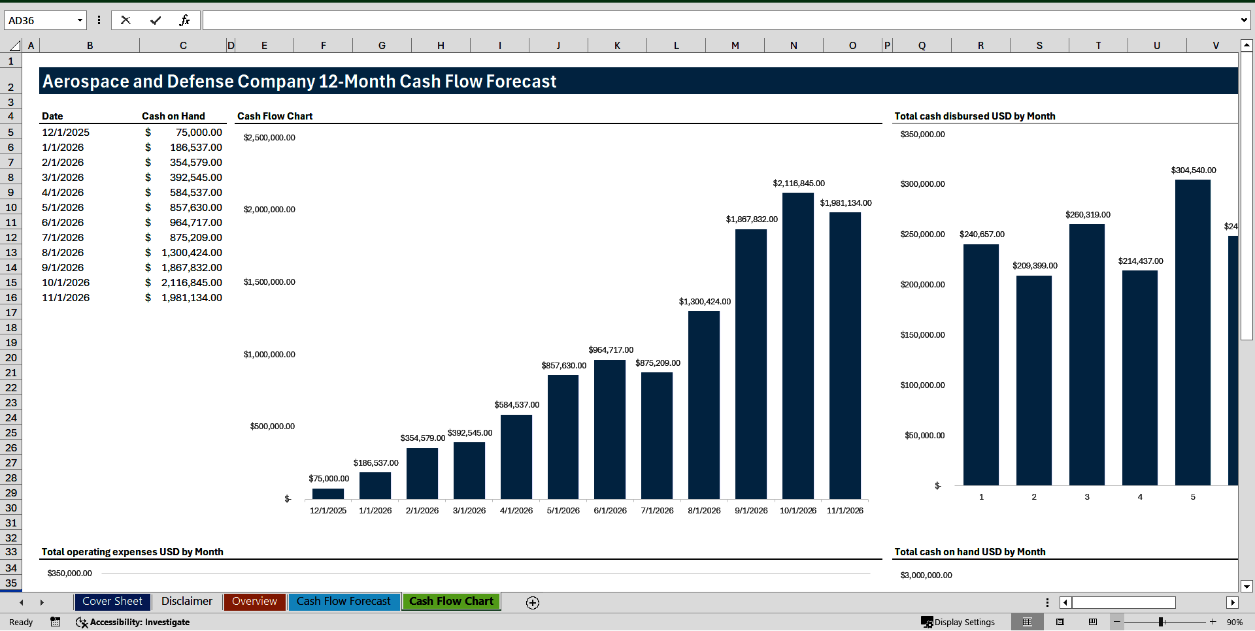Select column header K
The height and width of the screenshot is (631, 1255).
click(x=616, y=45)
